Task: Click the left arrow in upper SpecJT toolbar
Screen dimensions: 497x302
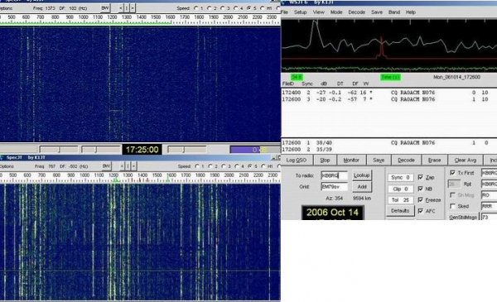Action: click(121, 8)
